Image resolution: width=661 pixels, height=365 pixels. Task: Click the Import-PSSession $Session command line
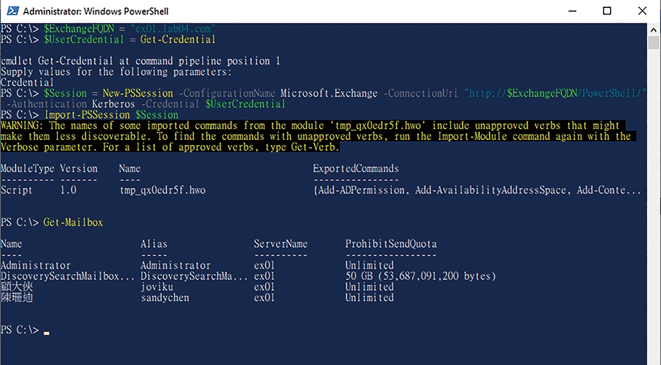111,114
